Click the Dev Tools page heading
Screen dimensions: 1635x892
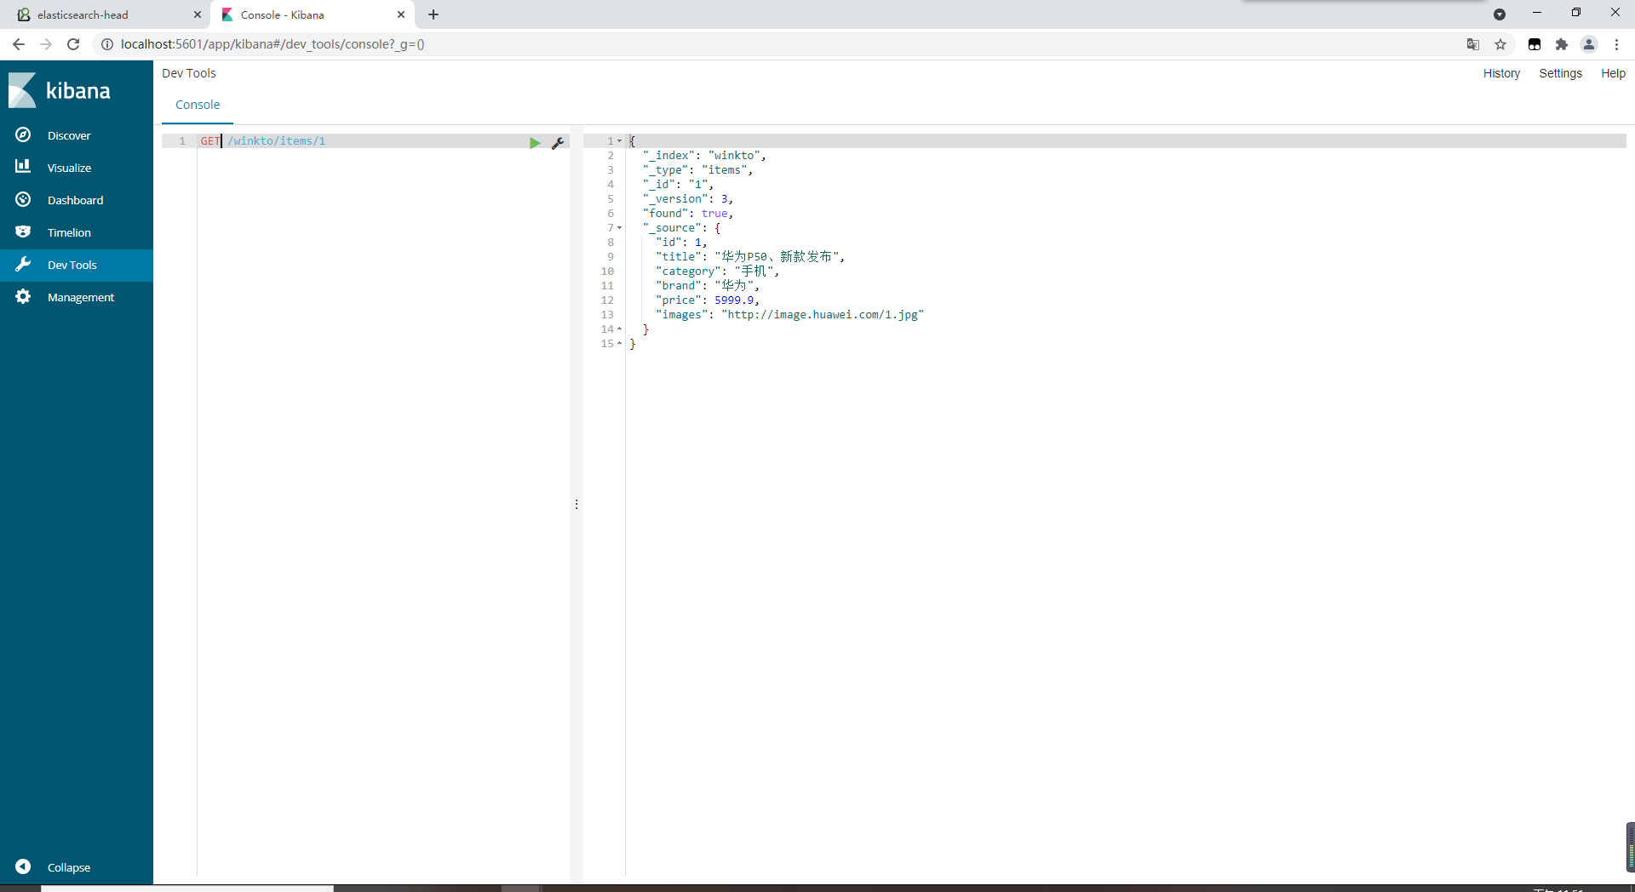[189, 73]
